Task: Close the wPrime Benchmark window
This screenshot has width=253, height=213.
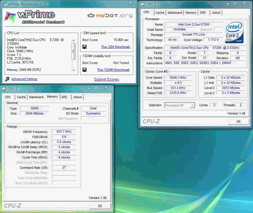Action: pos(130,3)
